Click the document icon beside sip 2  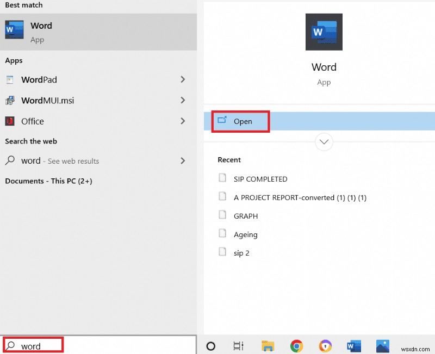pos(222,252)
